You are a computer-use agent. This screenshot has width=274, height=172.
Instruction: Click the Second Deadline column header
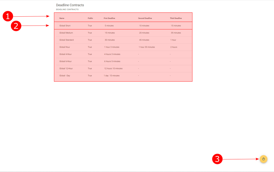pos(145,18)
